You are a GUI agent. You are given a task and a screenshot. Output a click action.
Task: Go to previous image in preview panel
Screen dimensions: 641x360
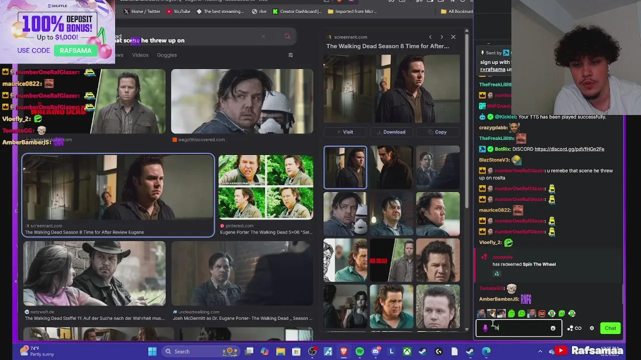coord(430,37)
